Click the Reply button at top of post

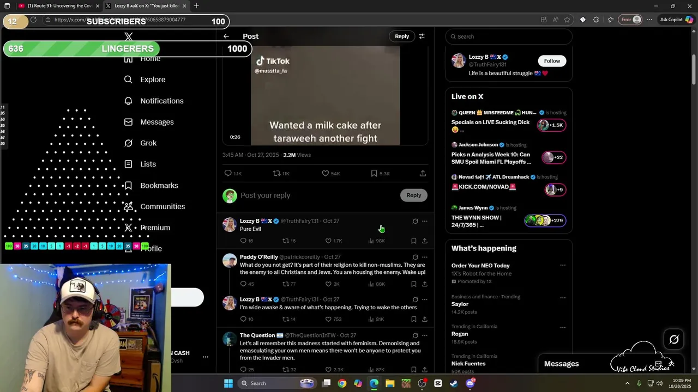tap(402, 36)
